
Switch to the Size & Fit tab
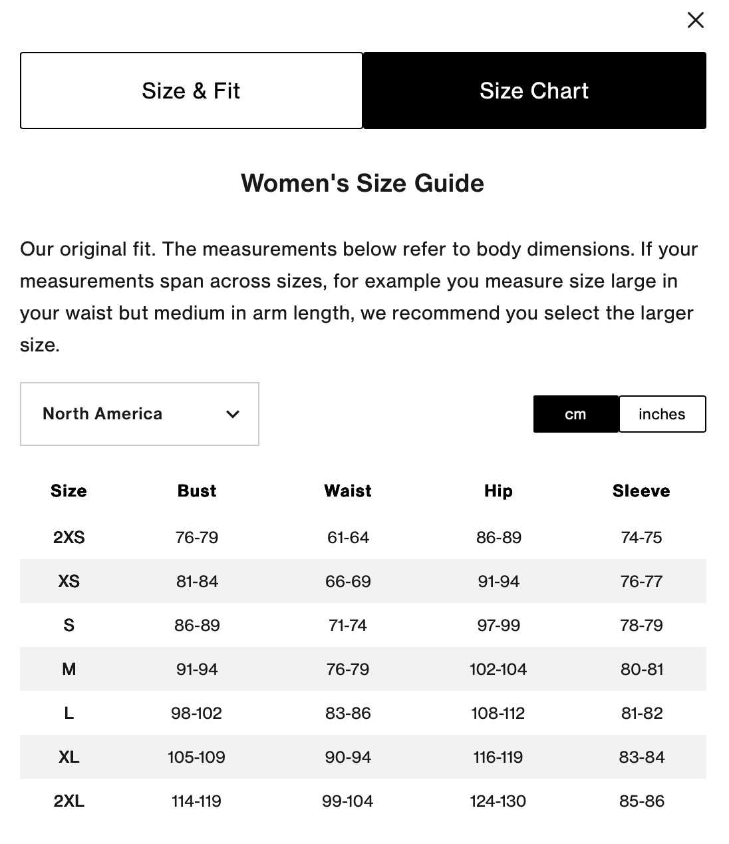pos(190,90)
